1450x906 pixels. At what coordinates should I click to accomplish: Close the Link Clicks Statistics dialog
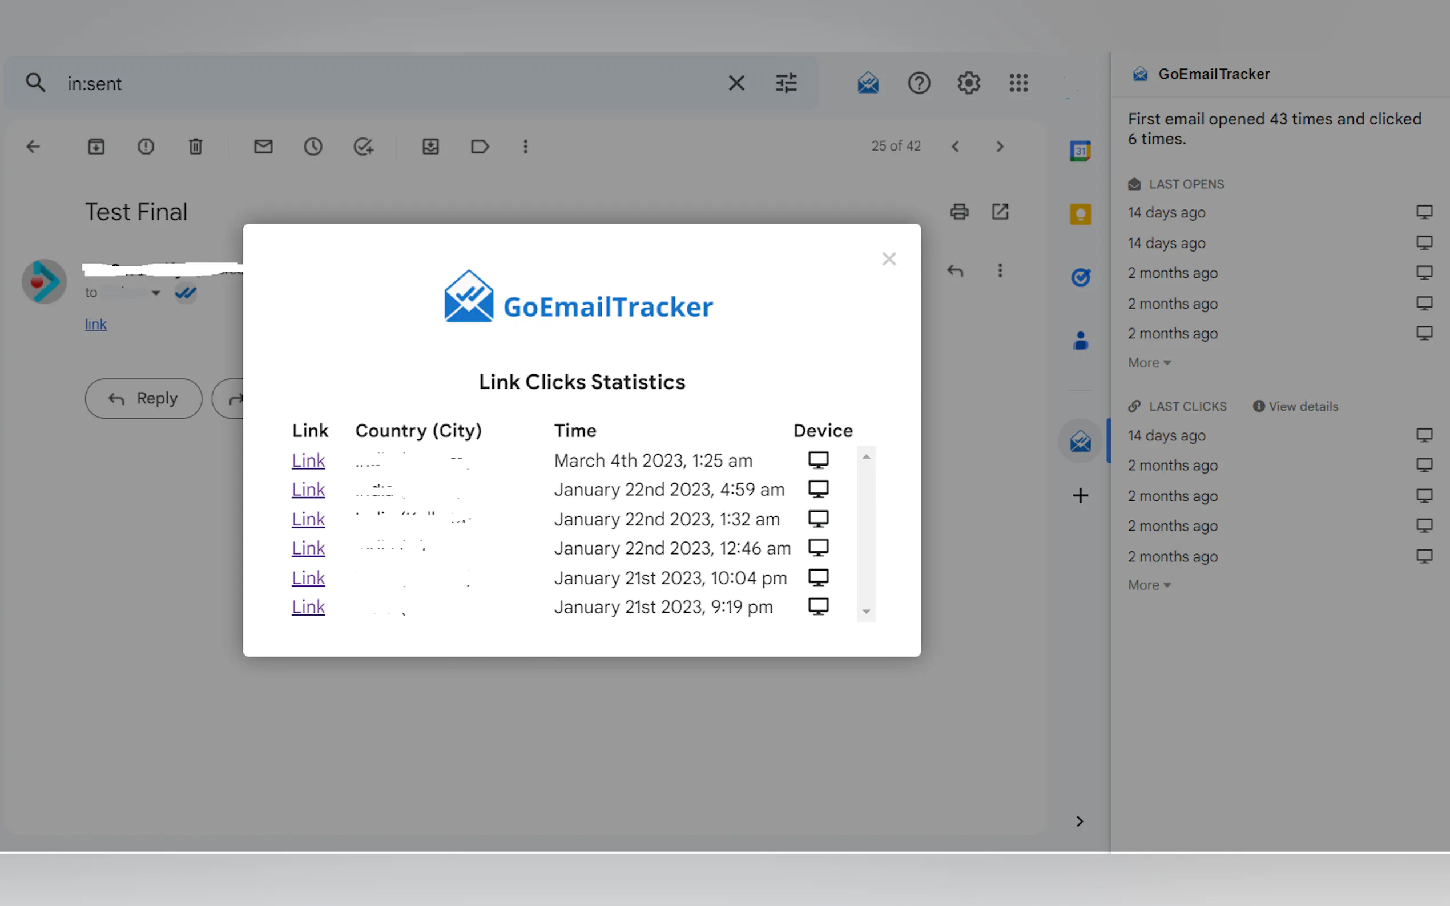click(x=888, y=259)
